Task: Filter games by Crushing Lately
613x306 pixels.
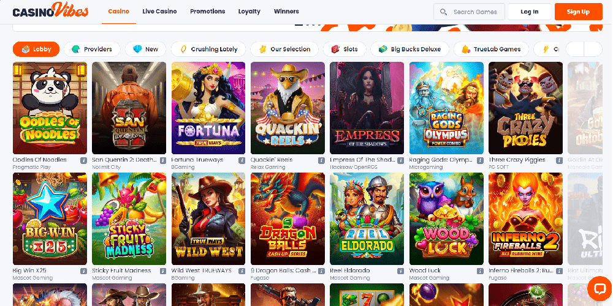Action: pyautogui.click(x=208, y=50)
